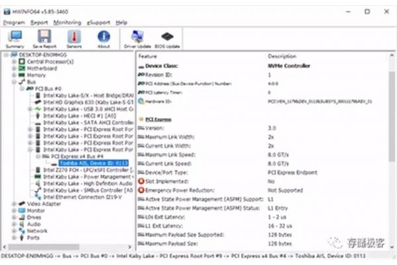Expand the Drives node

click(x=14, y=217)
